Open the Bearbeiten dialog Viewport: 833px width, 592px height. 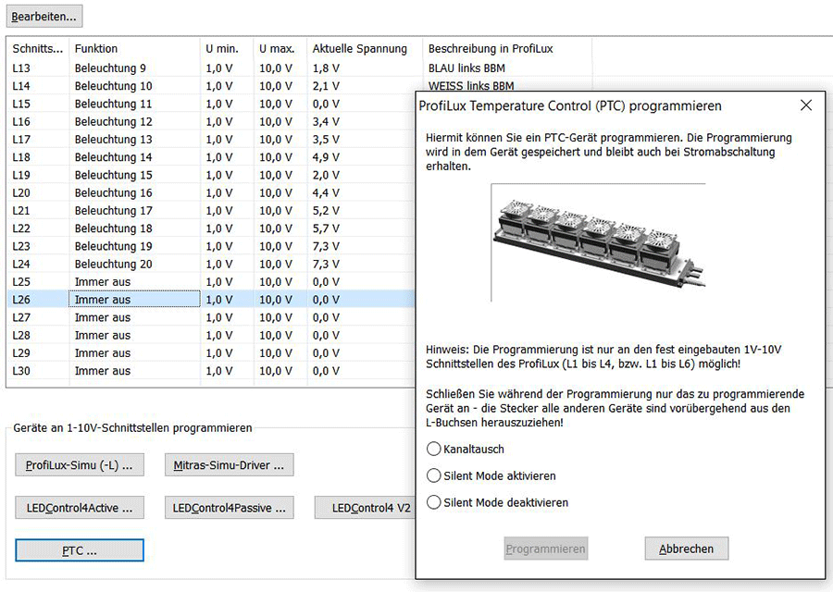pos(44,16)
